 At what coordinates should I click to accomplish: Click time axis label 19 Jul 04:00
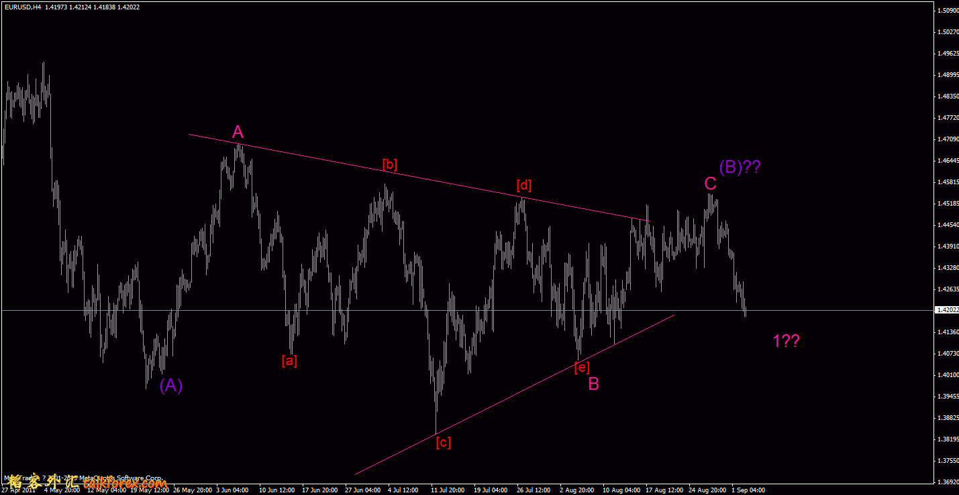coord(491,490)
